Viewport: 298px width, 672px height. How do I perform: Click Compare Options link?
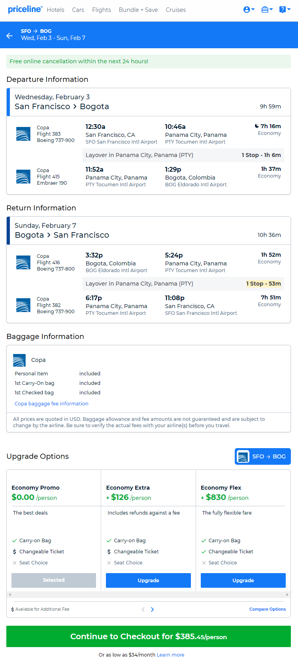point(268,610)
